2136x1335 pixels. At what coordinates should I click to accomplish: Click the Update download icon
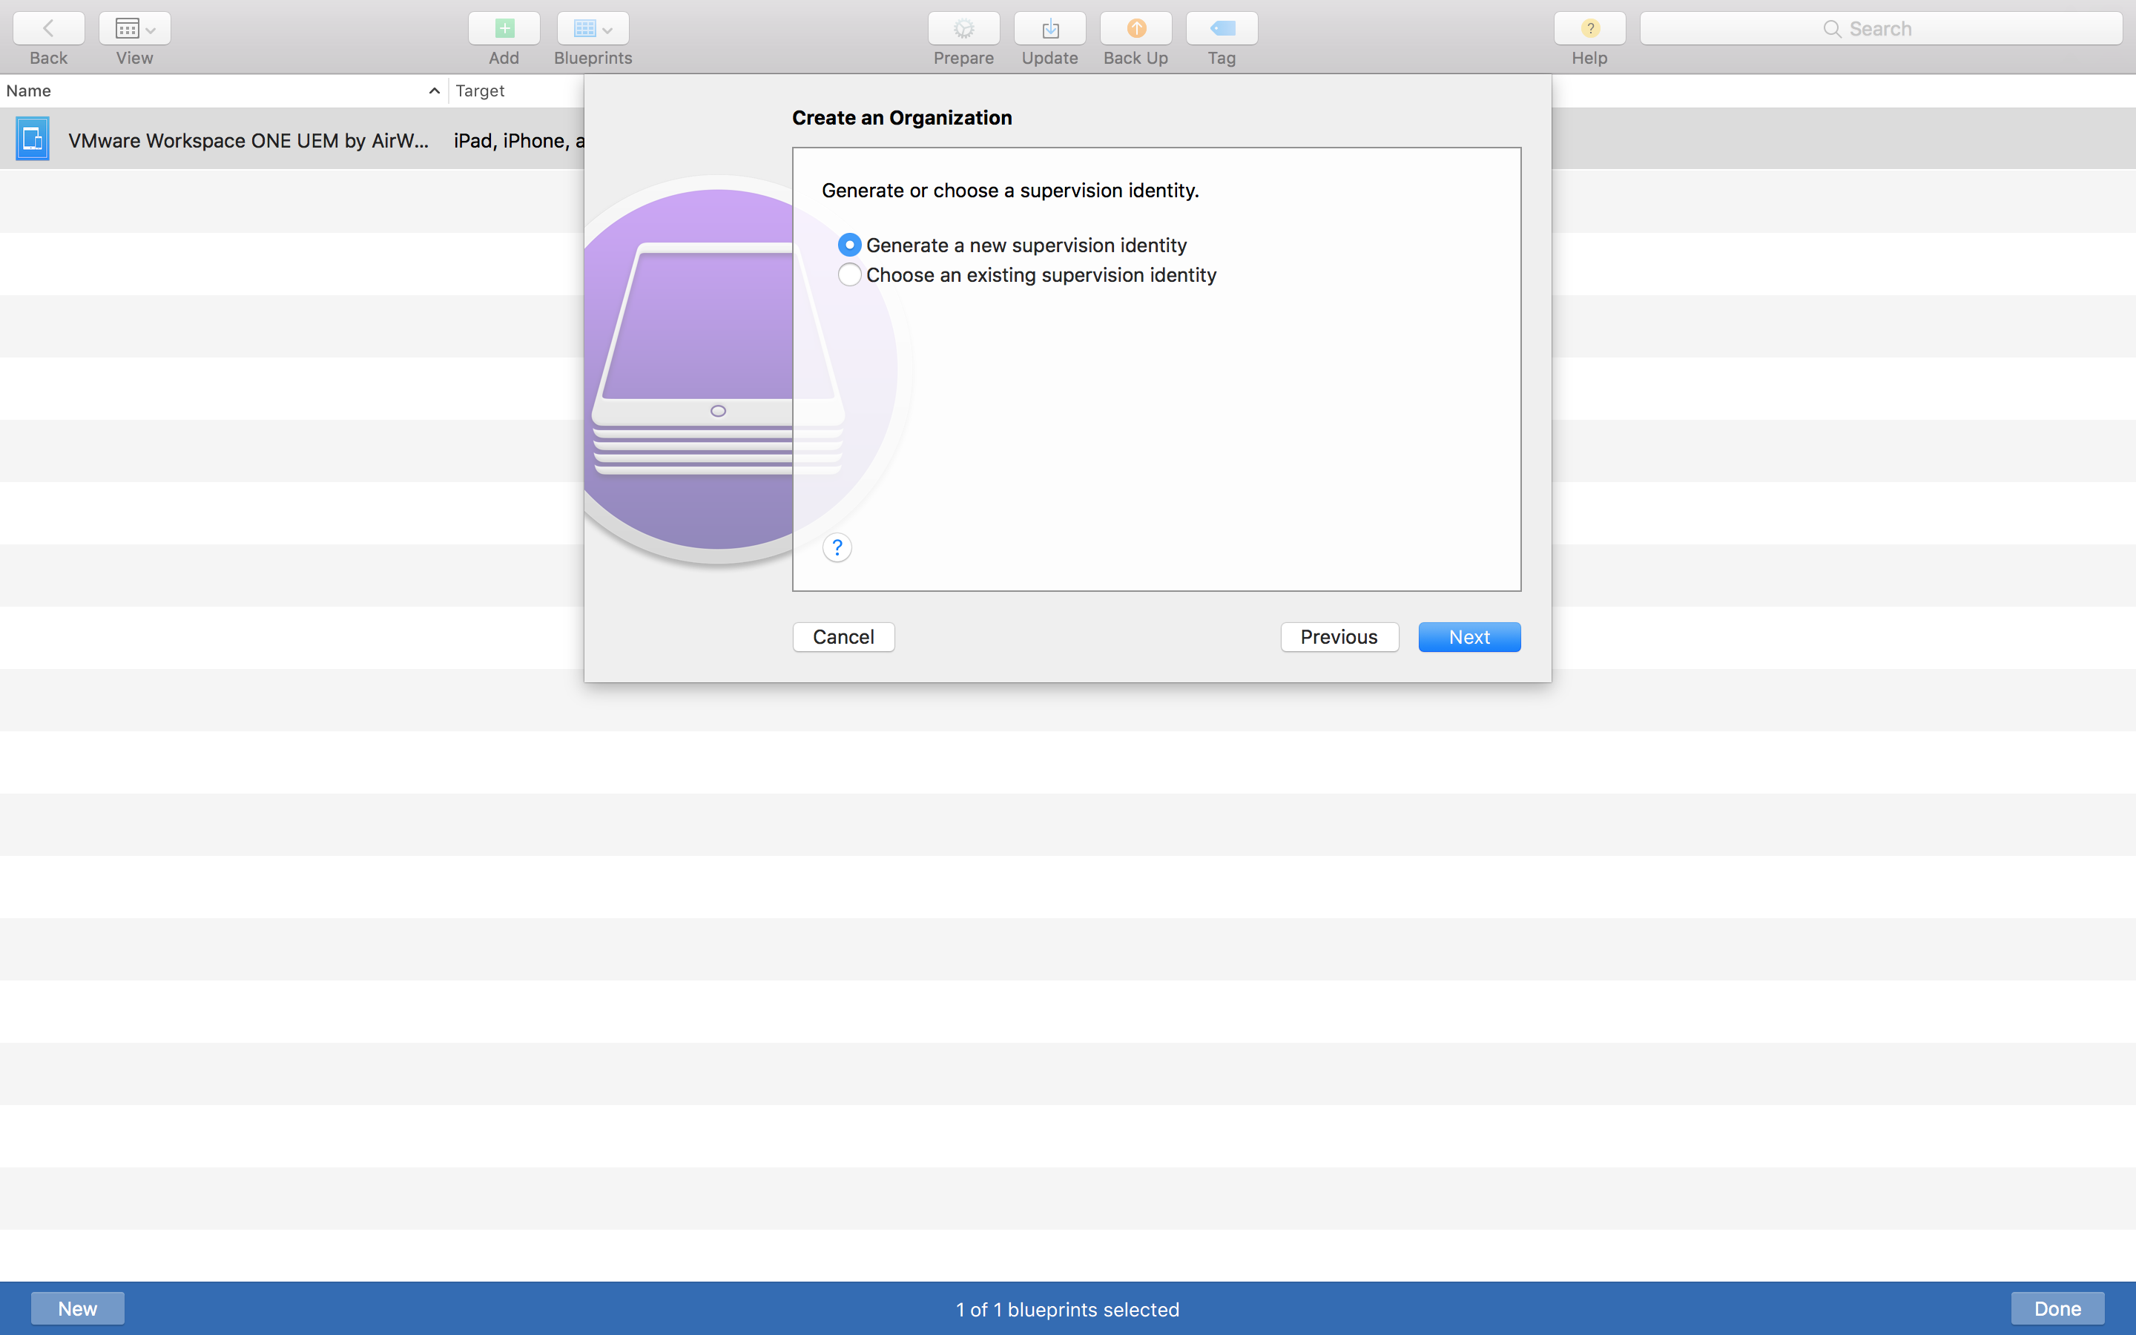coord(1049,28)
